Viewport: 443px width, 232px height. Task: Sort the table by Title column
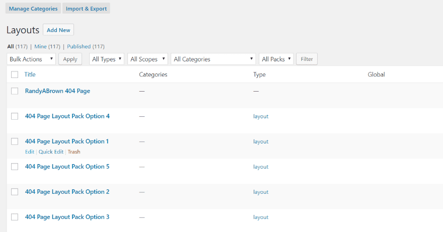coord(30,74)
